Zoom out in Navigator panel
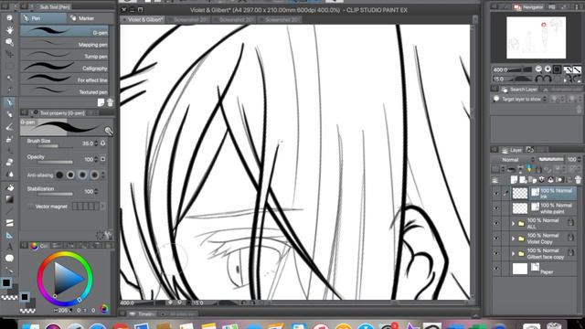Viewport: 585px width, 329px height. (x=538, y=69)
